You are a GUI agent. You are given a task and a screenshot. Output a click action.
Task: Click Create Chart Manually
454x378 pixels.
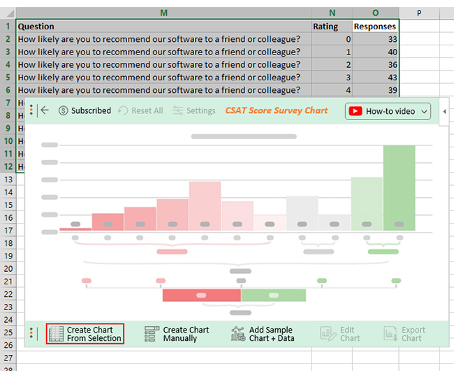click(x=177, y=334)
